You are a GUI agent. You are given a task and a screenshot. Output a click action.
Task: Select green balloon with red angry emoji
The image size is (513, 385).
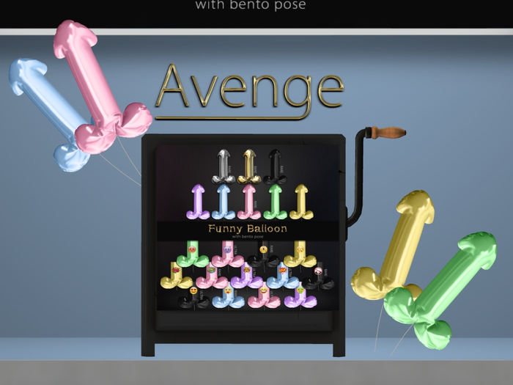(x=192, y=254)
